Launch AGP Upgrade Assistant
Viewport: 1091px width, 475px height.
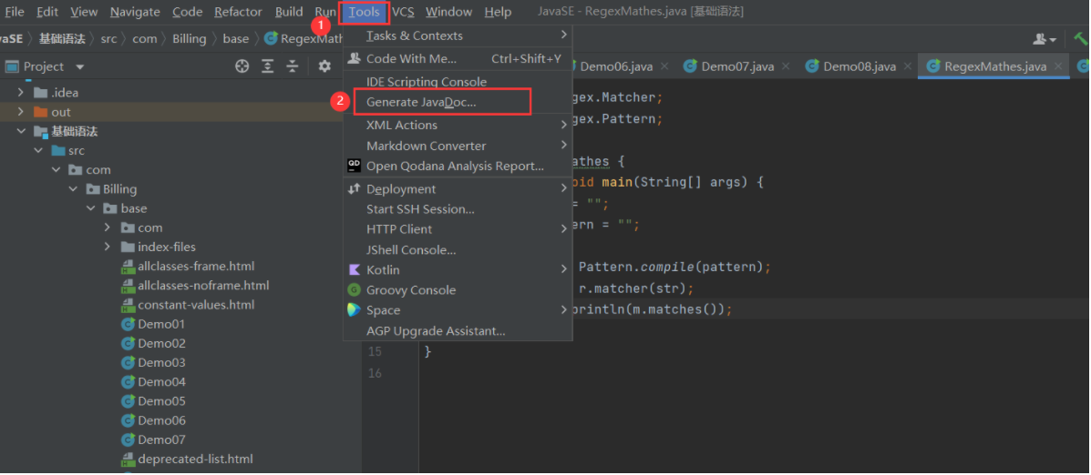click(458, 331)
